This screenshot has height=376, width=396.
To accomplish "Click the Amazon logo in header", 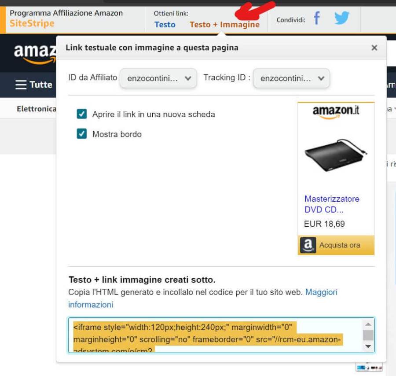I will pyautogui.click(x=35, y=54).
